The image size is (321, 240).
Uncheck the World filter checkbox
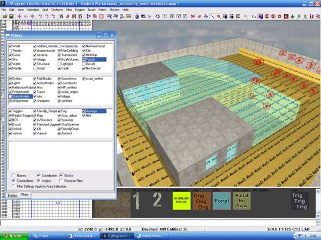click(10, 46)
